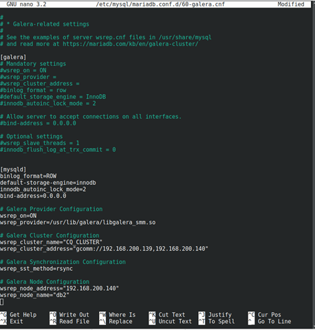Click the ^U Uncut Text shortcut
The width and height of the screenshot is (315, 330).
(170, 322)
